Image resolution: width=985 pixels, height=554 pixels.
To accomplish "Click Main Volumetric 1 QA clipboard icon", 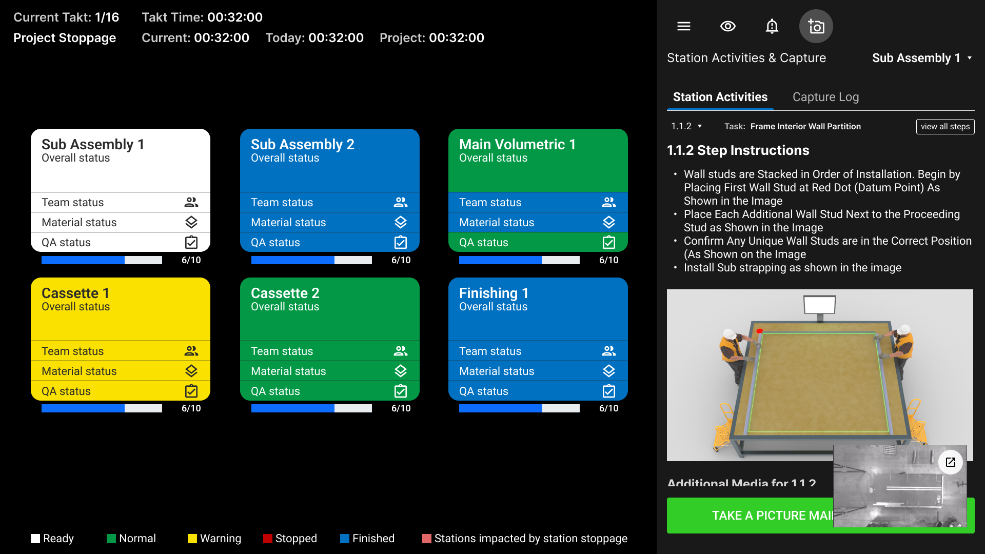I will coord(608,242).
